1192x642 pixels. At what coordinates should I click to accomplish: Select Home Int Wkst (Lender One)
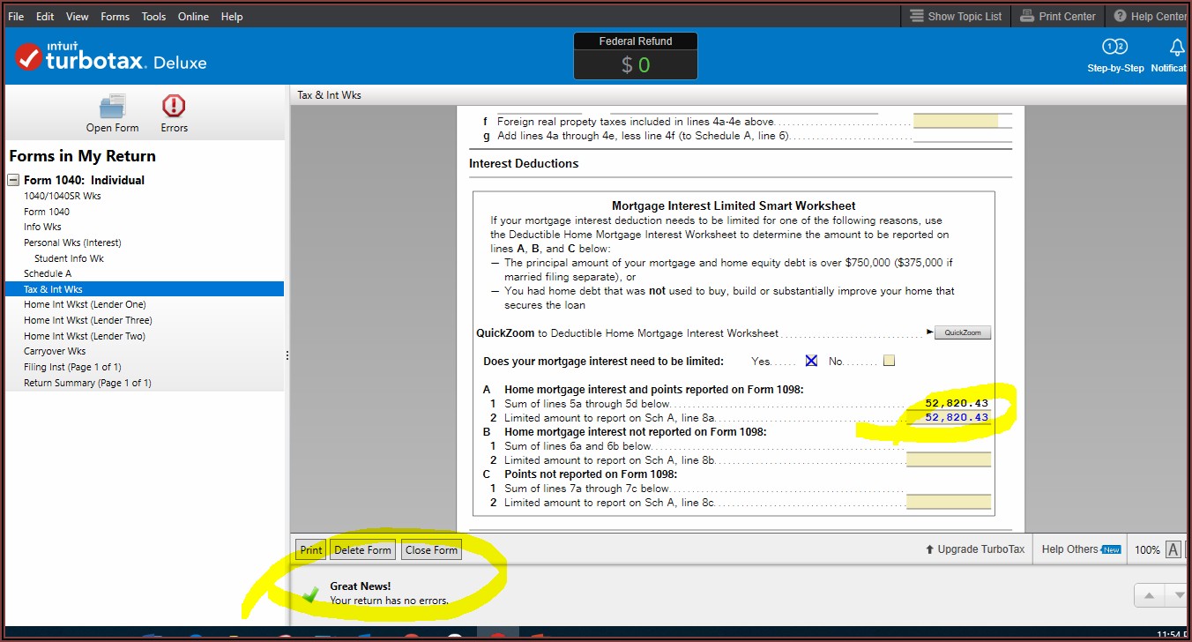(85, 304)
